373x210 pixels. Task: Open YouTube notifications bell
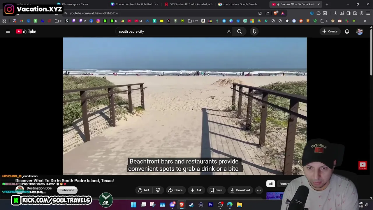[347, 32]
